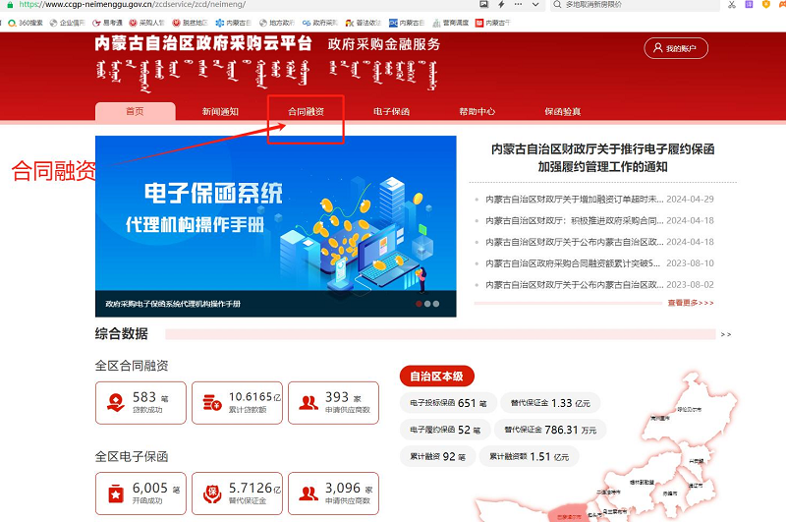Click the lightning speed-mode icon in address bar

tap(501, 5)
